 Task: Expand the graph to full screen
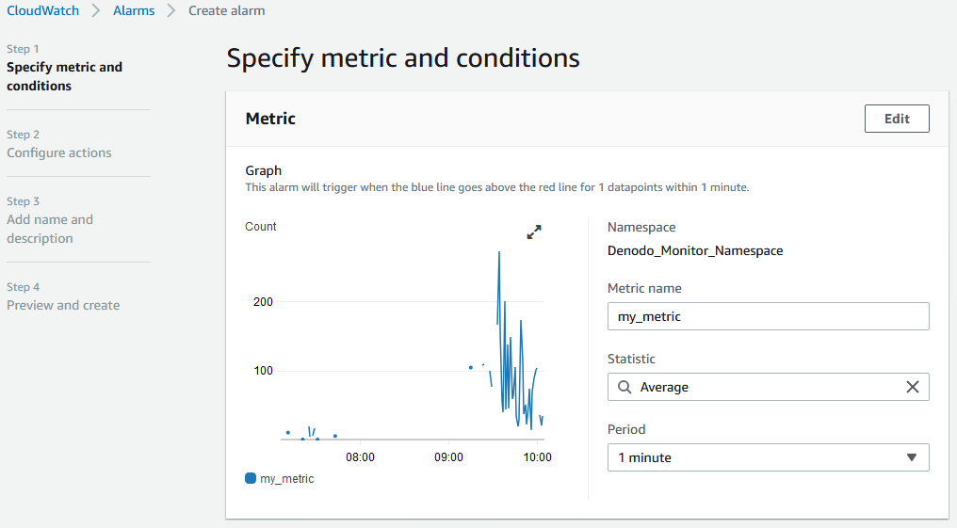coord(534,232)
